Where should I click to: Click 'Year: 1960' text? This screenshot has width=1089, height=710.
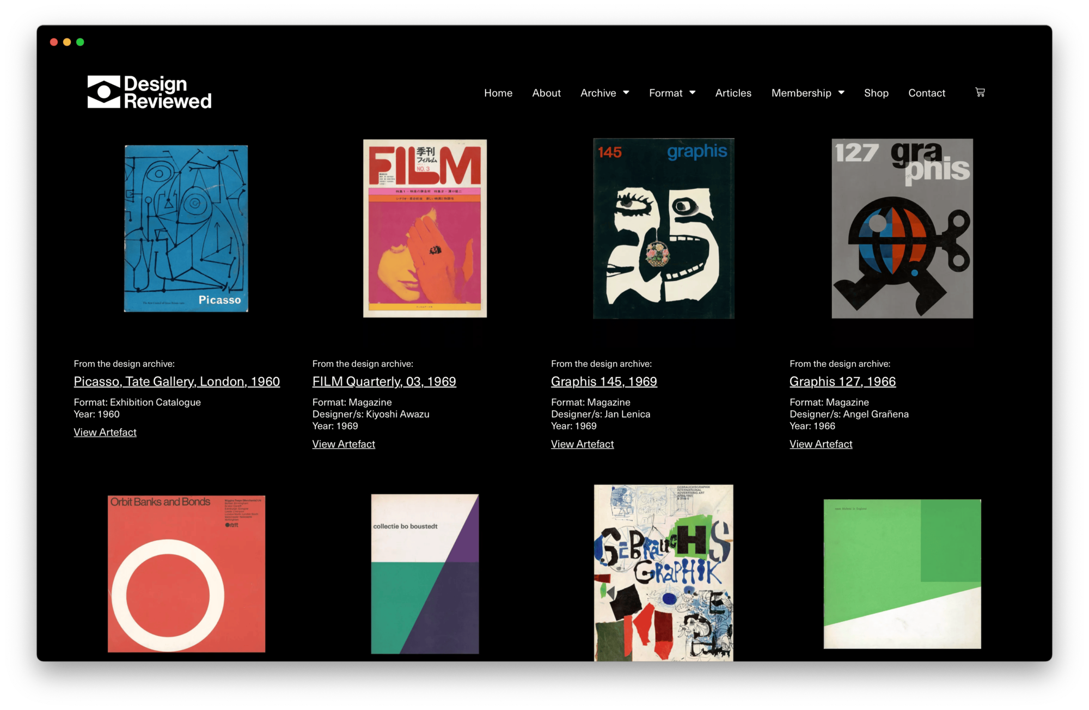(x=97, y=414)
